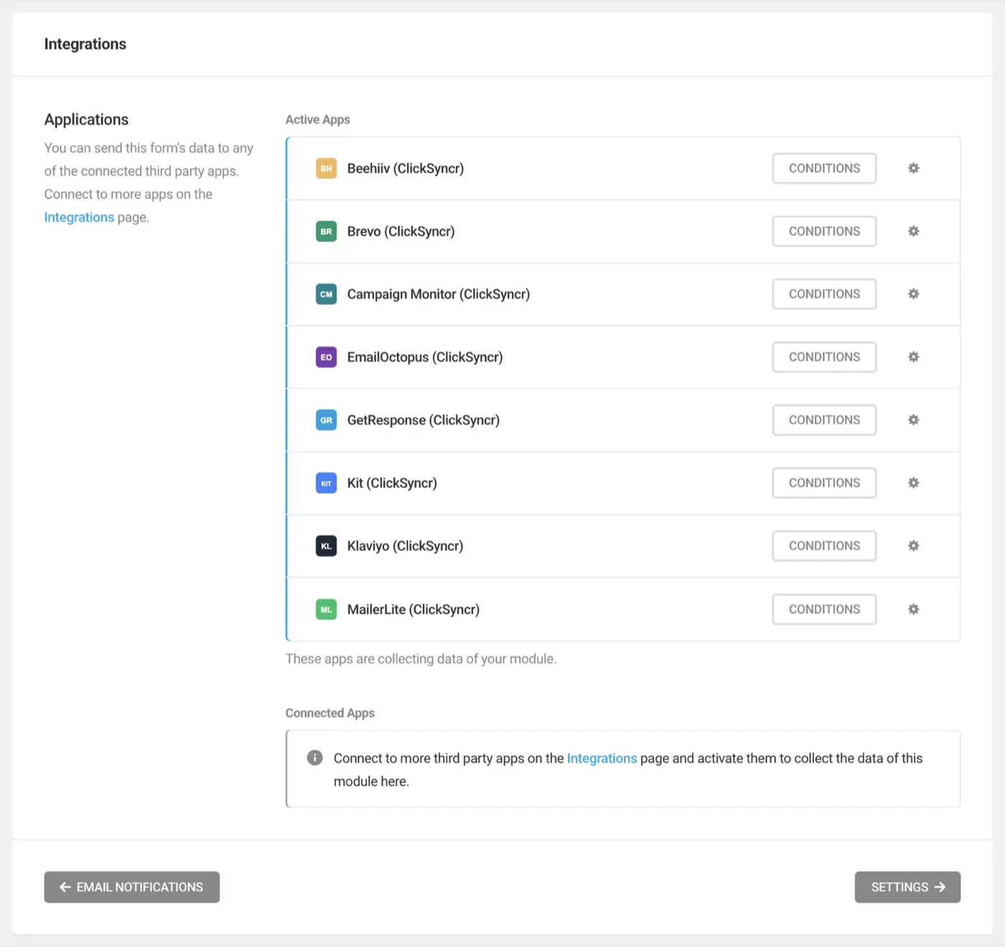Open Conditions for Klaviyo
Screen dimensions: 1005x947
[824, 546]
